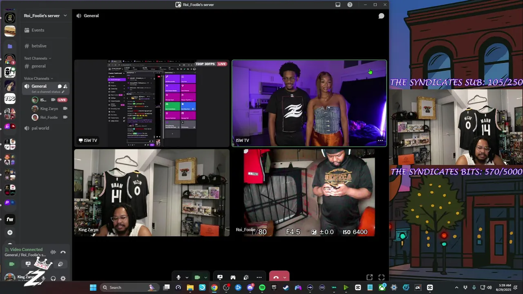This screenshot has width=523, height=294.
Task: Focus Roi_Foolie's video tile
Action: pos(309,192)
